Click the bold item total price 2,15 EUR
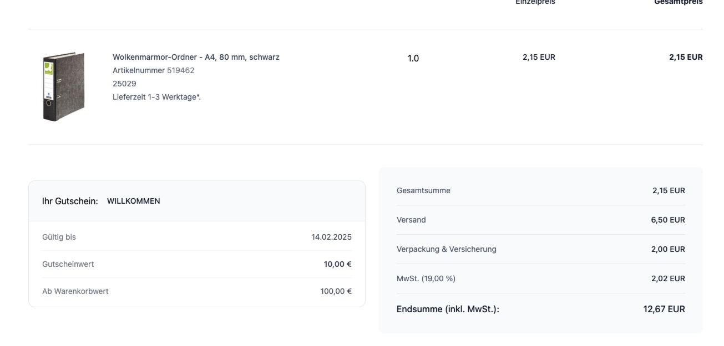724x346 pixels. 685,57
